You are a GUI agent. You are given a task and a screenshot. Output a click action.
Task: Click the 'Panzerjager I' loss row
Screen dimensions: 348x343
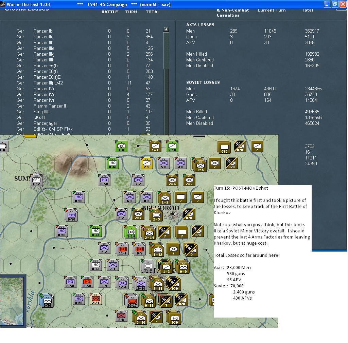[x=85, y=123]
